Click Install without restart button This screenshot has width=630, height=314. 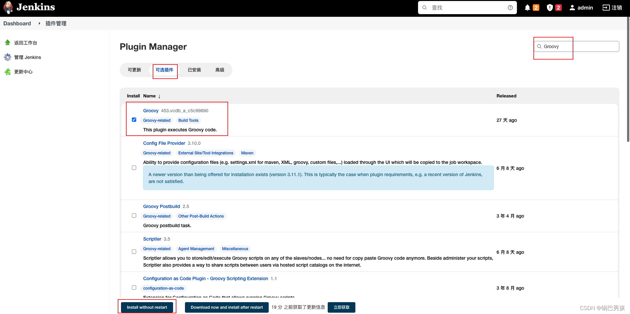(147, 307)
